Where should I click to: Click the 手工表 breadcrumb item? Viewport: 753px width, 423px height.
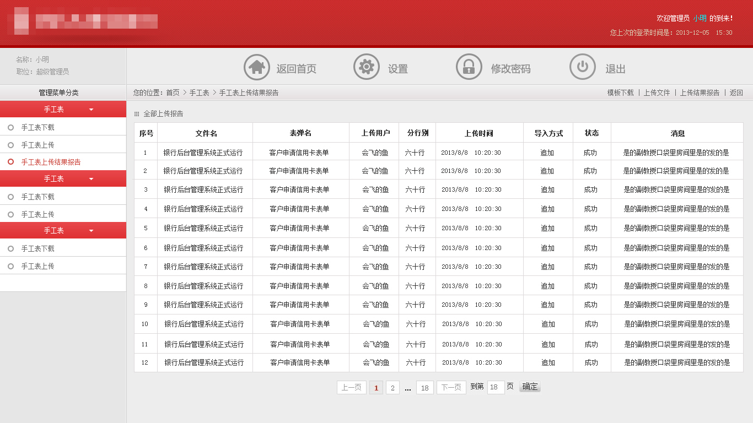[200, 93]
